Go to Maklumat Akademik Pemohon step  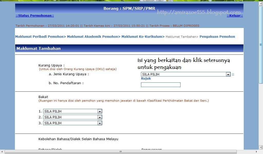pos(94,36)
